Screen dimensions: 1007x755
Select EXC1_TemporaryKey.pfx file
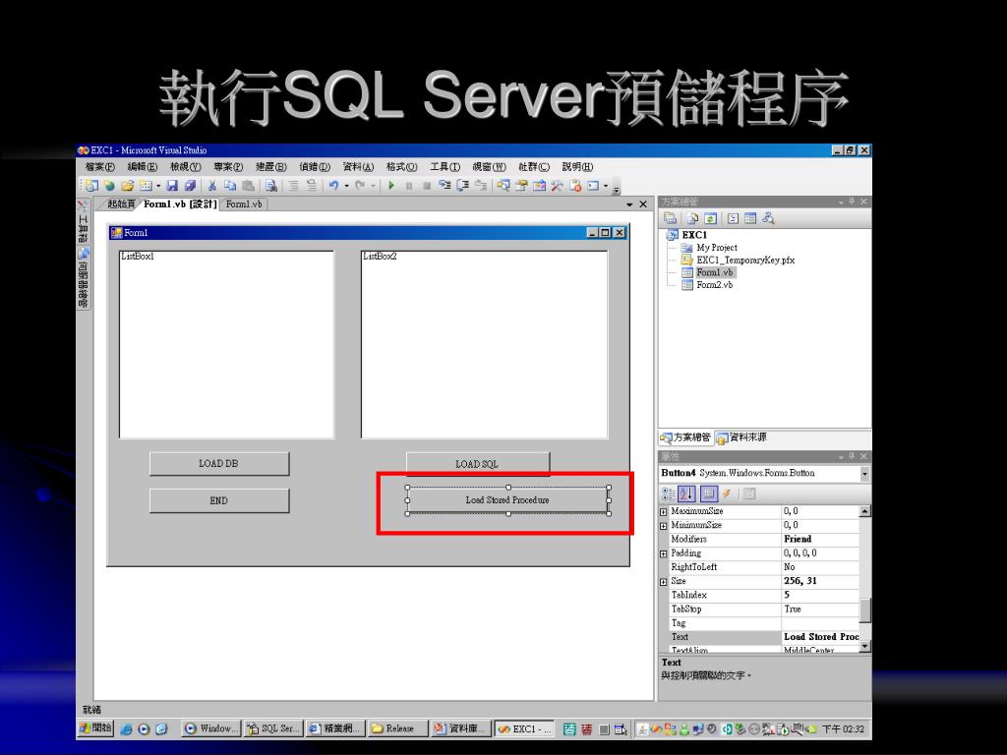tap(745, 260)
